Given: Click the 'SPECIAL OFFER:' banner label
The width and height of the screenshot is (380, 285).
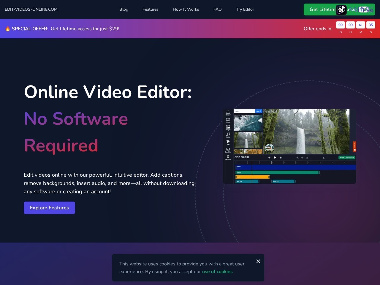Looking at the screenshot, I should tap(30, 29).
